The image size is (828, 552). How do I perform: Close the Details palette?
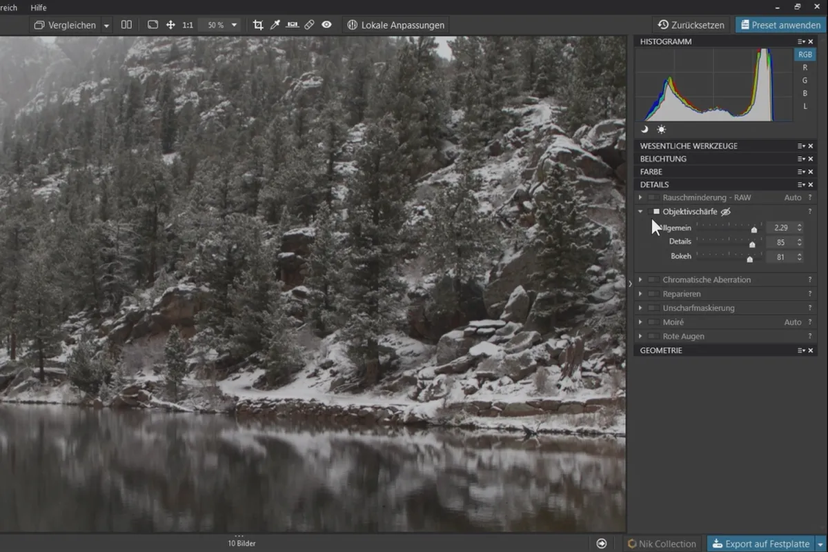tap(811, 185)
